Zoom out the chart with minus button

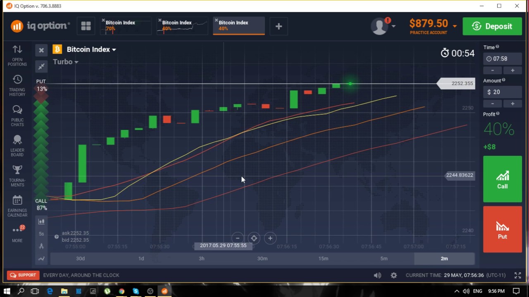click(238, 238)
